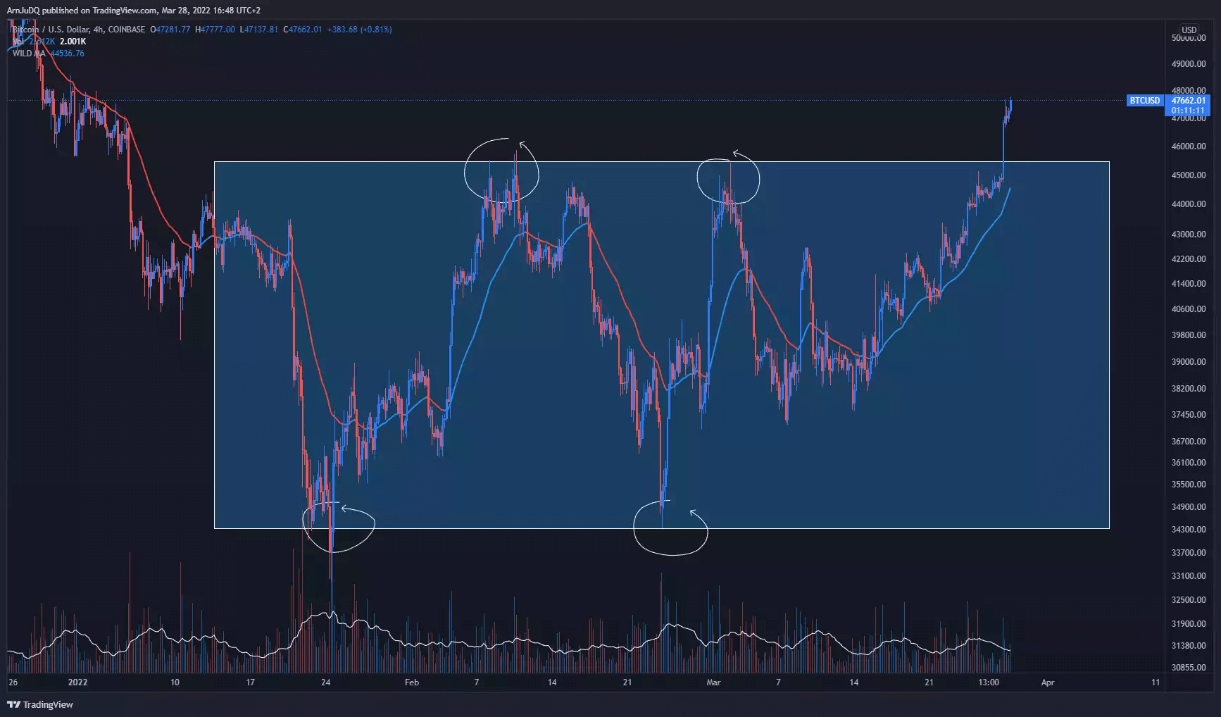Click the 35500.00 price axis label

click(x=1189, y=485)
